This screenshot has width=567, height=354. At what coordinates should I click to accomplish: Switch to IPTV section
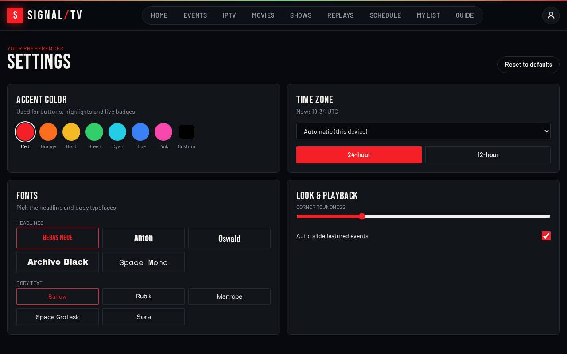click(229, 15)
